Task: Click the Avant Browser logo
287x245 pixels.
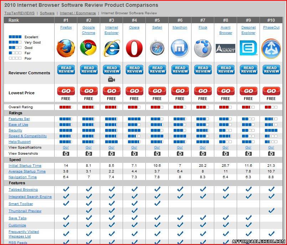Action: coord(225,49)
